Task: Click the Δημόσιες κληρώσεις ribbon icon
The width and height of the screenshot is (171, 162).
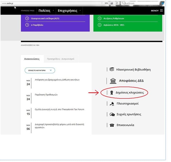Action: pyautogui.click(x=112, y=92)
